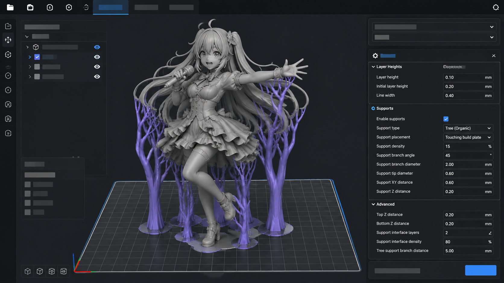Edit the Tree support branch distance field
Screen dimensions: 504x283
[x=468, y=251]
